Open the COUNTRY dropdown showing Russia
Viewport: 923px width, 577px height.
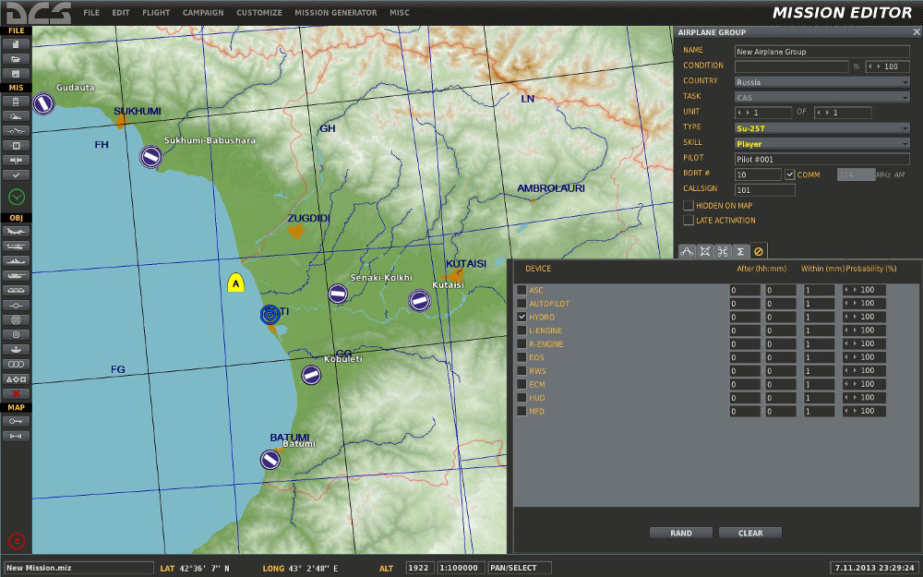[x=821, y=82]
